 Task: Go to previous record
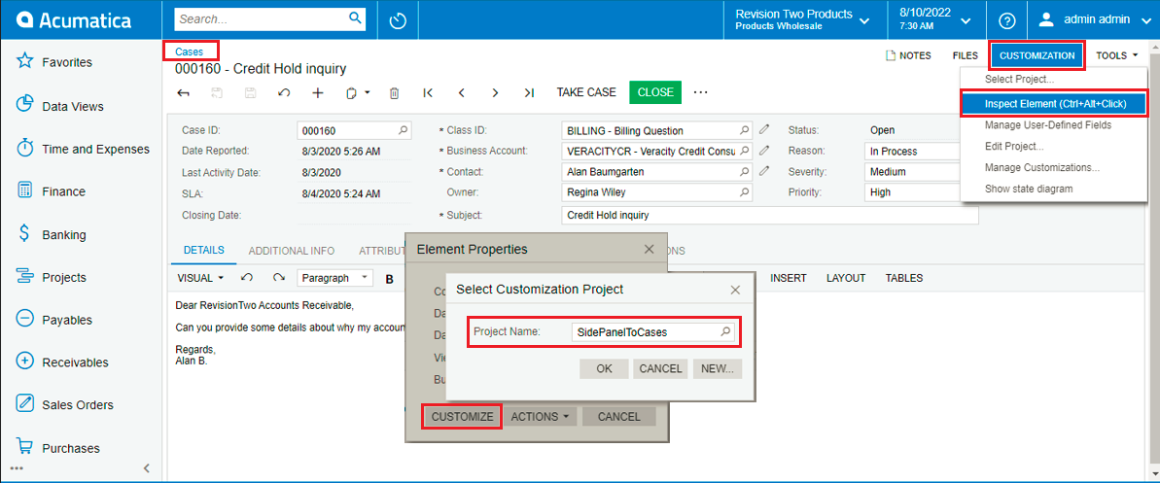coord(462,92)
